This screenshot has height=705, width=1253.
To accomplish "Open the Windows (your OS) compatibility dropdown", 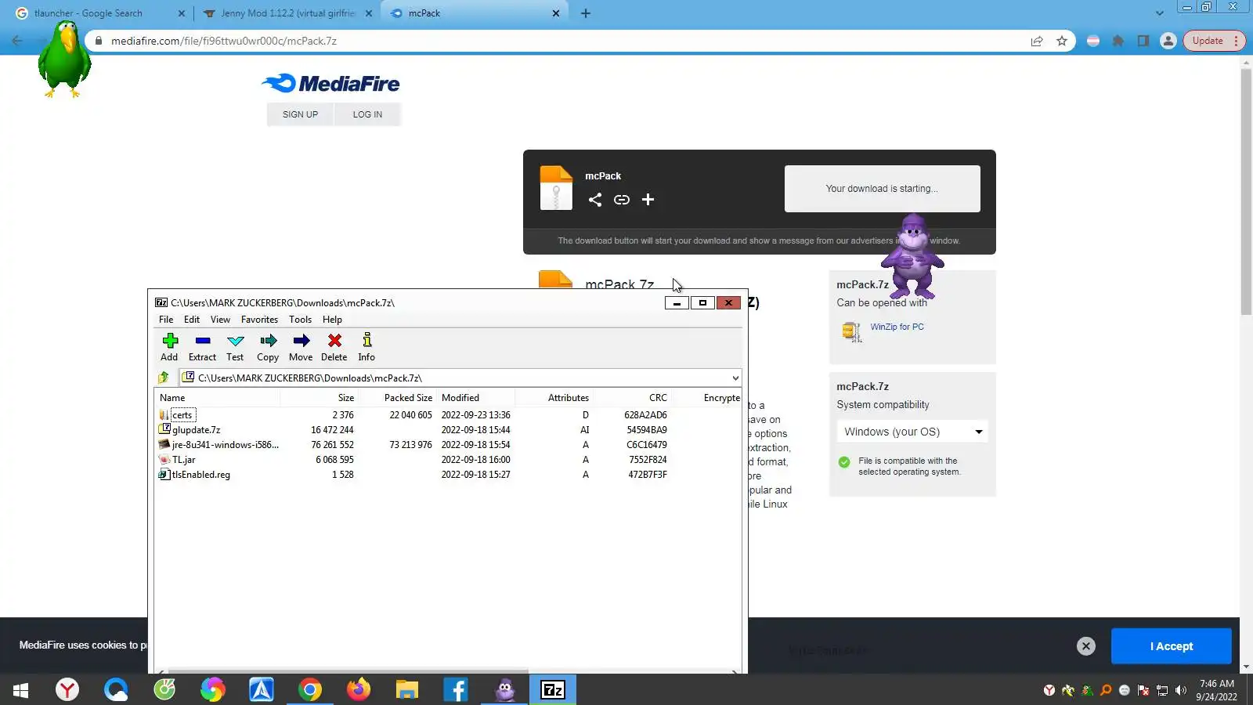I will [912, 432].
